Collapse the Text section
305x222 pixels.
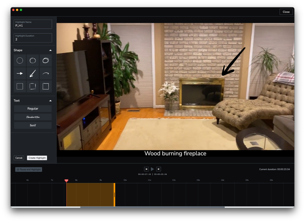(50, 101)
